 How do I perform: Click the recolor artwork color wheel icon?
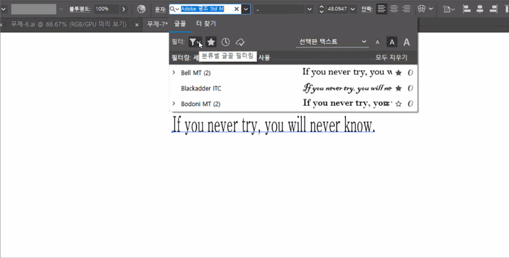(x=141, y=9)
